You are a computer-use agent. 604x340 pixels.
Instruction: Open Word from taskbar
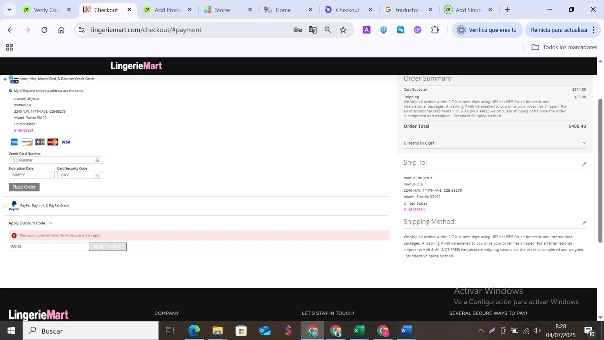pos(406,331)
